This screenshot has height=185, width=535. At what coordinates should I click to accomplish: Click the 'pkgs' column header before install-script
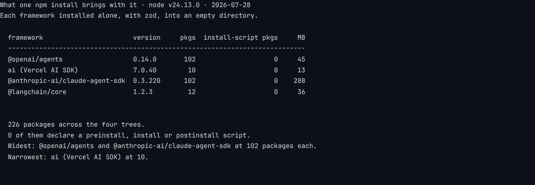pos(188,38)
